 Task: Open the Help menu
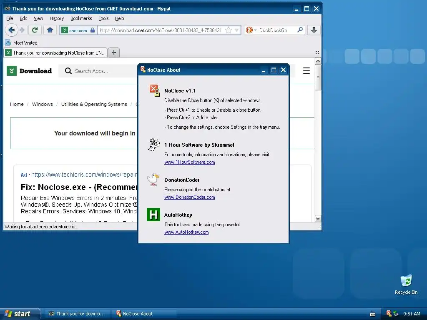pyautogui.click(x=120, y=18)
